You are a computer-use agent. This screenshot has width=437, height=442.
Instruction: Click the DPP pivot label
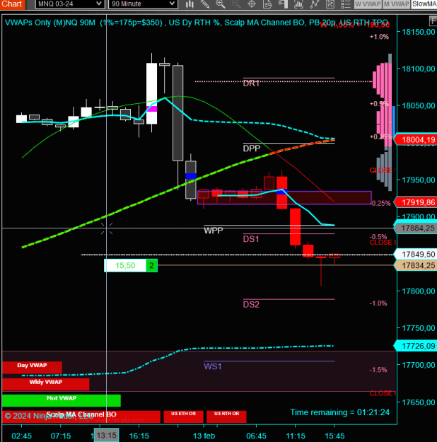[x=252, y=149]
